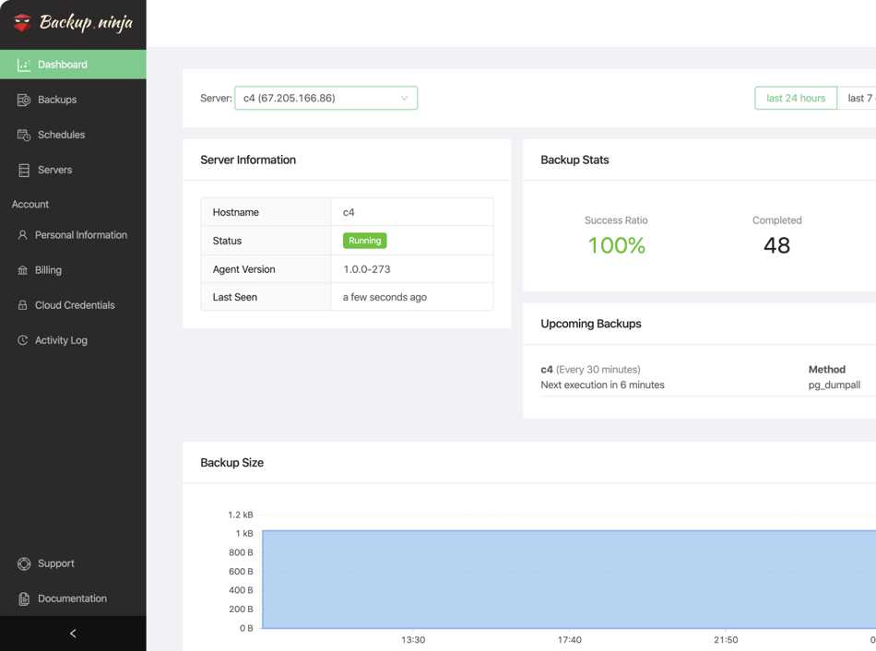
Task: Open the Schedules menu item
Action: pos(61,135)
